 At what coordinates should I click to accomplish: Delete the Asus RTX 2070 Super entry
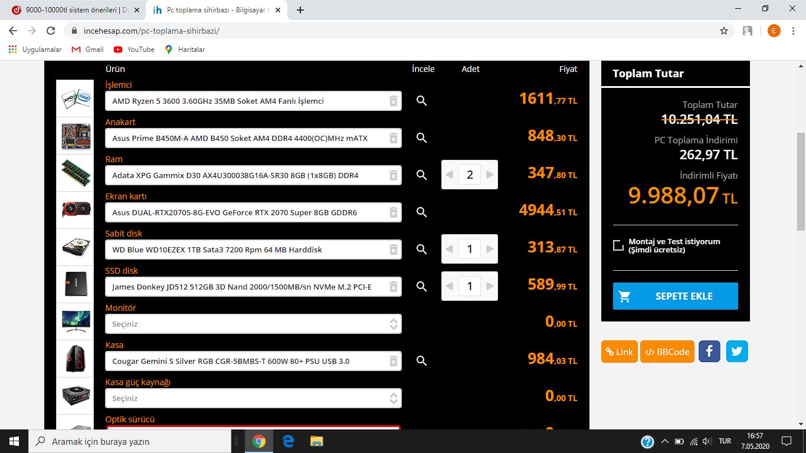click(x=394, y=213)
